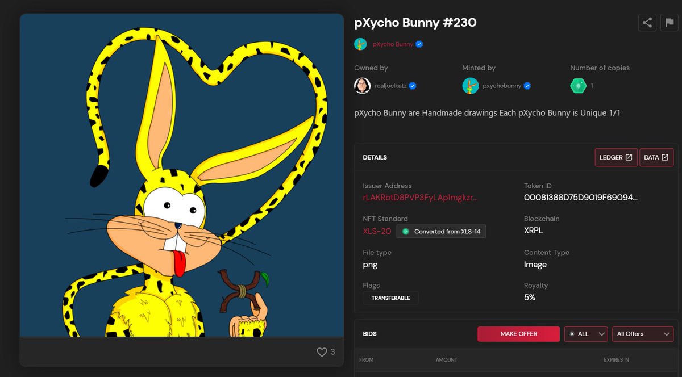The width and height of the screenshot is (682, 377).
Task: Click the heart icon to like the NFT
Action: pyautogui.click(x=322, y=352)
